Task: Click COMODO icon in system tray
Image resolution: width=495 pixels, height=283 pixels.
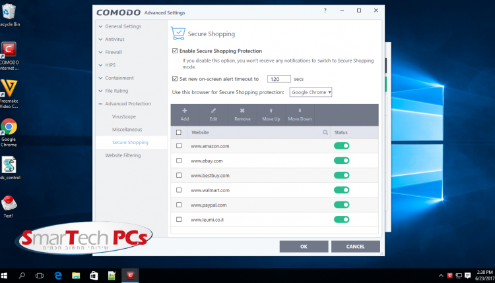Action: pos(450,276)
